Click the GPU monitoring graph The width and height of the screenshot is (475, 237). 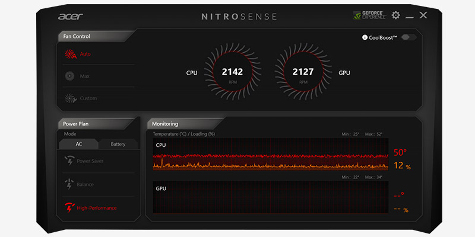coord(271,197)
